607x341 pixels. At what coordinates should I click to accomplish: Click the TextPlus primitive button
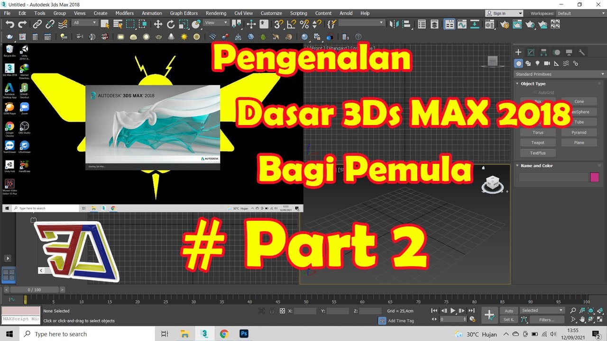(x=538, y=153)
